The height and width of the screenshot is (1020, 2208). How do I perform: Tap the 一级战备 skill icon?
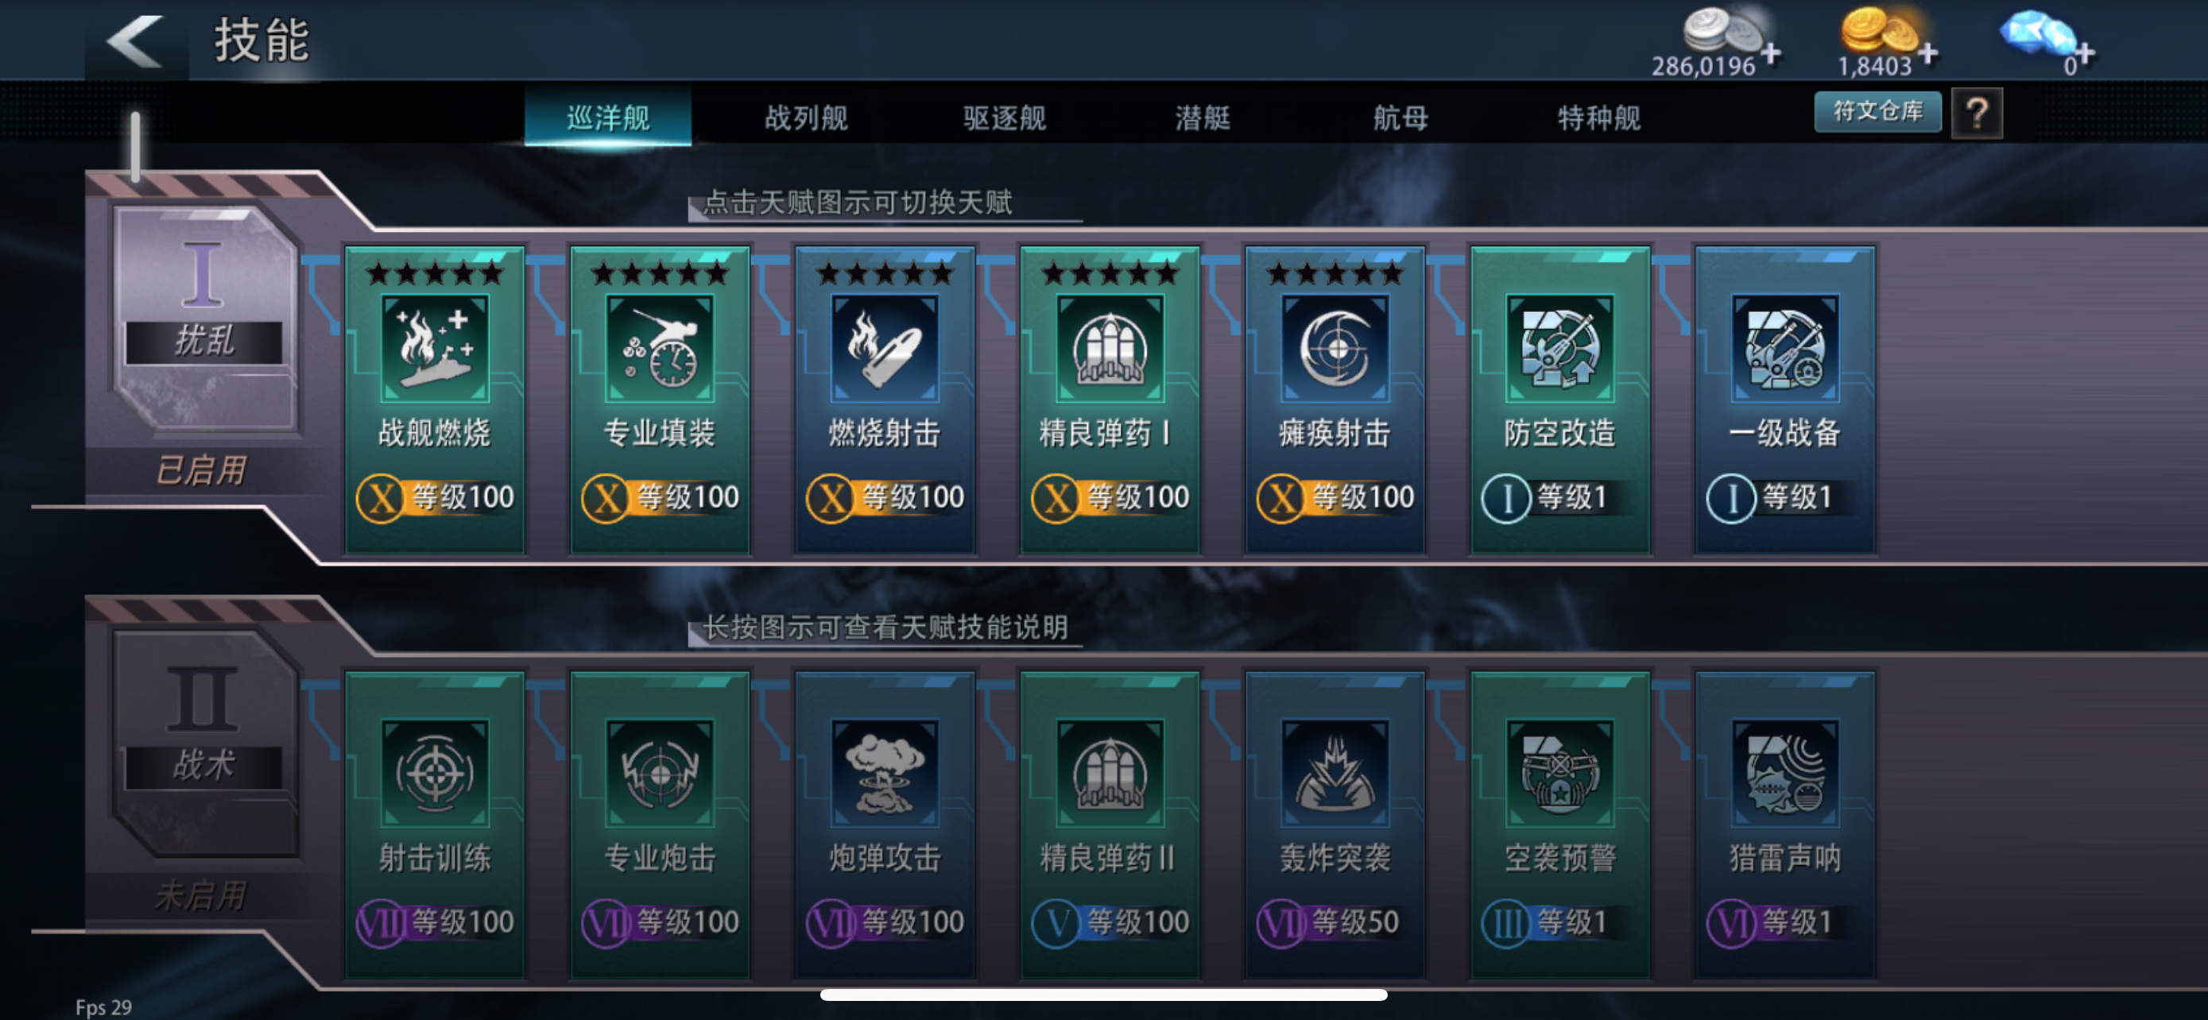(x=1784, y=348)
